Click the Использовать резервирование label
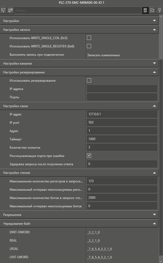163x263 pixels. click(33, 81)
